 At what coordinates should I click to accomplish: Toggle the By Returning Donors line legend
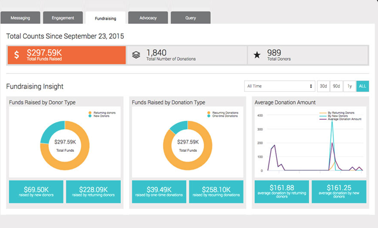(323, 113)
